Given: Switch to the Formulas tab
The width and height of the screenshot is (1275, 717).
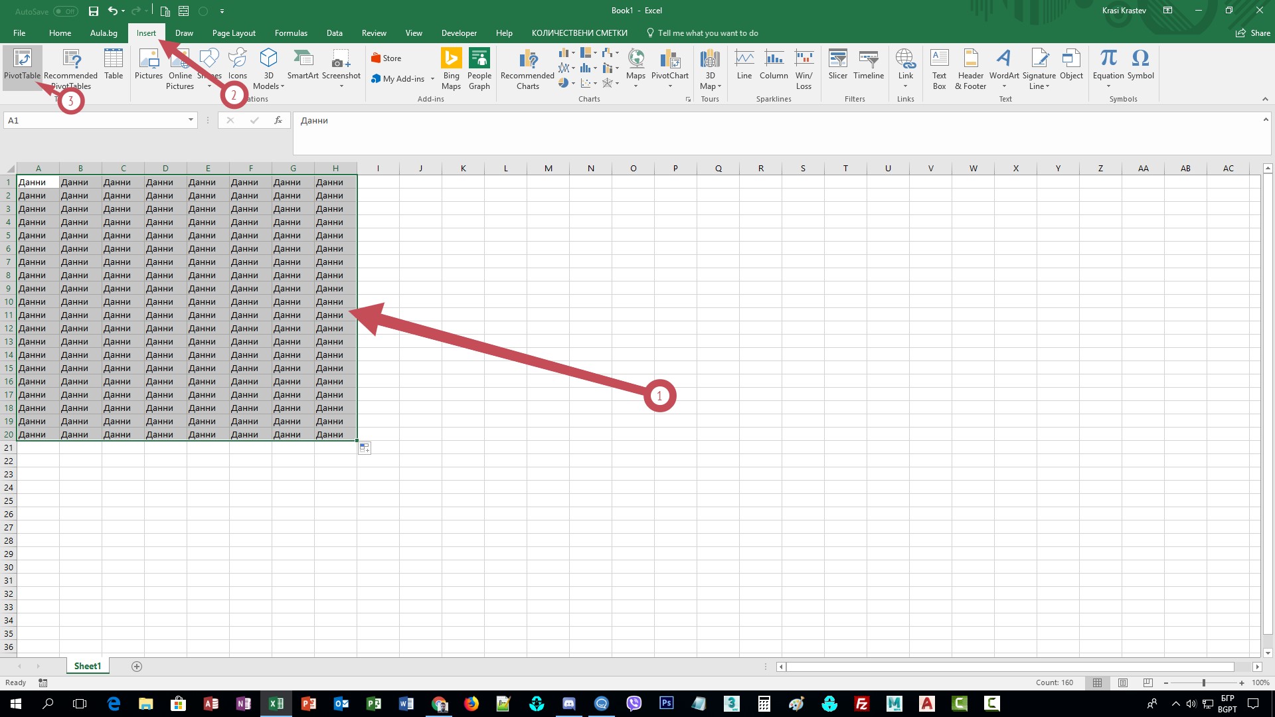Looking at the screenshot, I should (291, 33).
